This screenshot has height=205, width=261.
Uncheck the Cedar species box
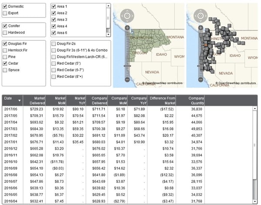click(x=5, y=63)
